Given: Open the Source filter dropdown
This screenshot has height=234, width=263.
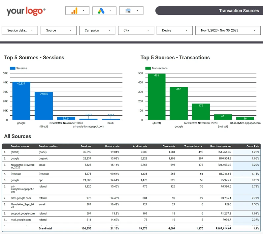Looking at the screenshot, I should pos(58,30).
